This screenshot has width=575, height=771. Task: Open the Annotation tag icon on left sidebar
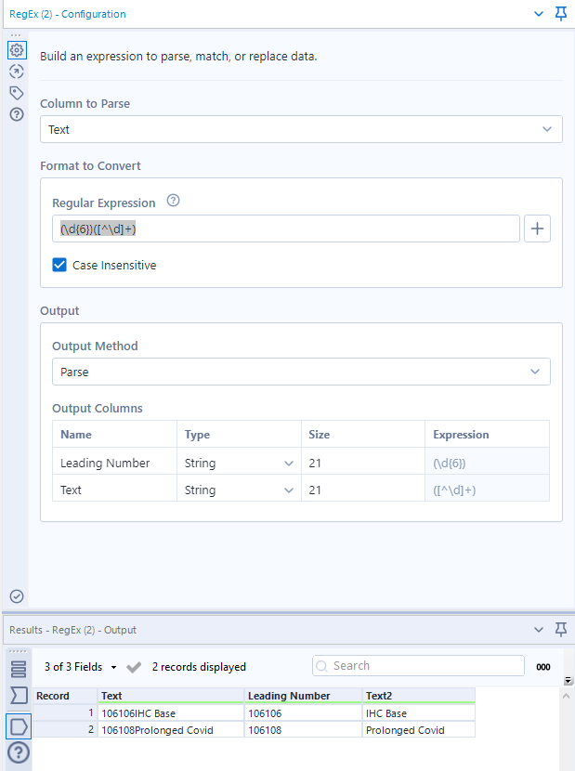point(16,93)
